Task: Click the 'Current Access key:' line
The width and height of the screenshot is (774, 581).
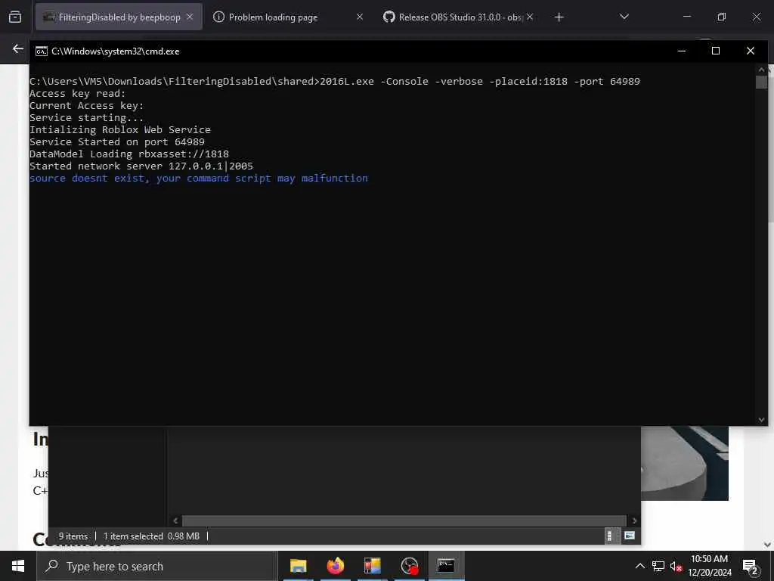Action: [86, 105]
